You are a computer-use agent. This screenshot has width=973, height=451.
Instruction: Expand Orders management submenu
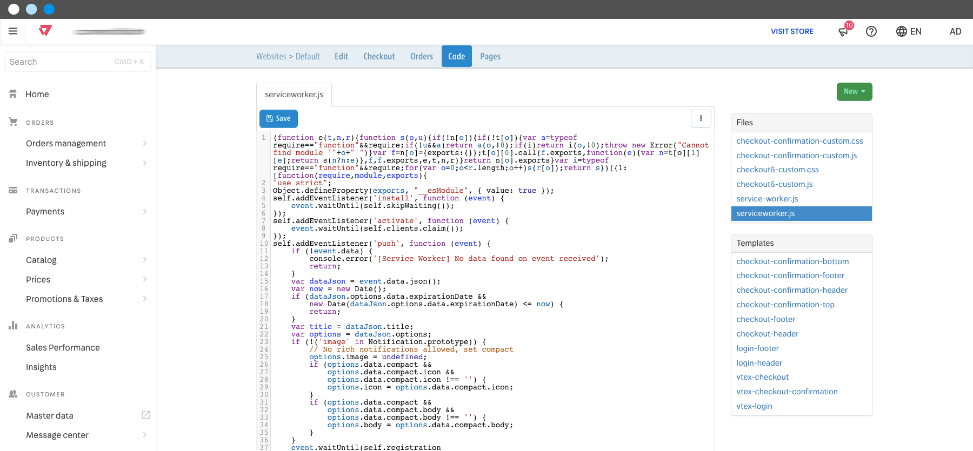click(145, 143)
